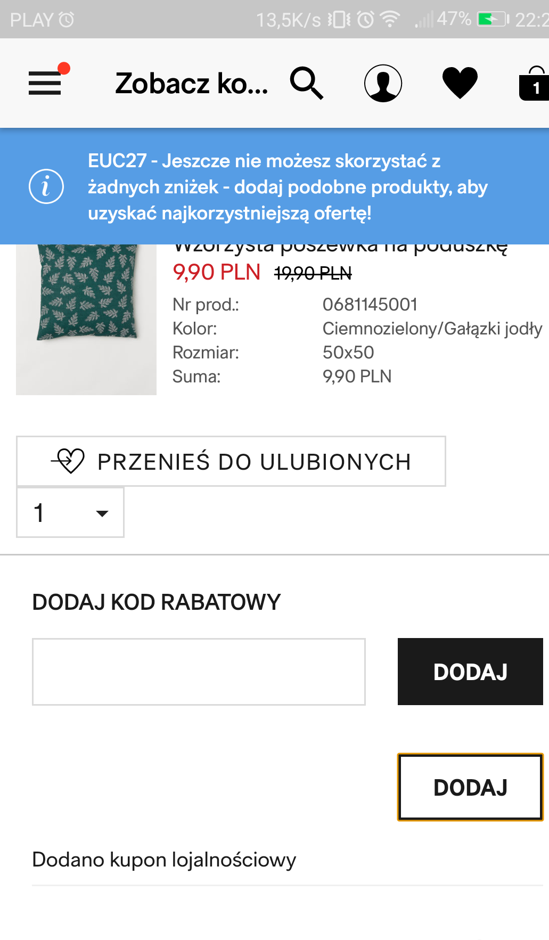
Task: Open the green pillowcase product thumbnail
Action: coord(86,318)
